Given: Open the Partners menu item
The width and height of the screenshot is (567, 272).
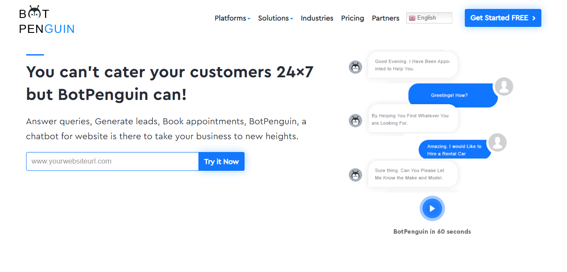Looking at the screenshot, I should pos(385,18).
